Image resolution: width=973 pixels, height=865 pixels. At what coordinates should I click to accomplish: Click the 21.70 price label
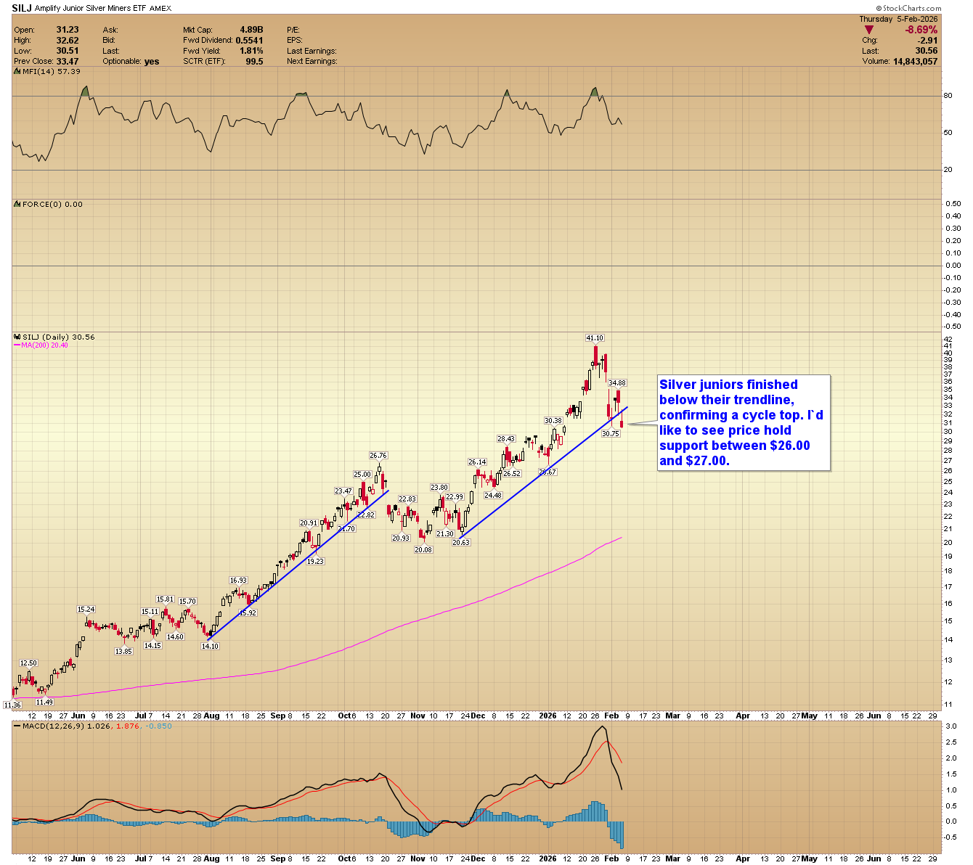[x=346, y=528]
